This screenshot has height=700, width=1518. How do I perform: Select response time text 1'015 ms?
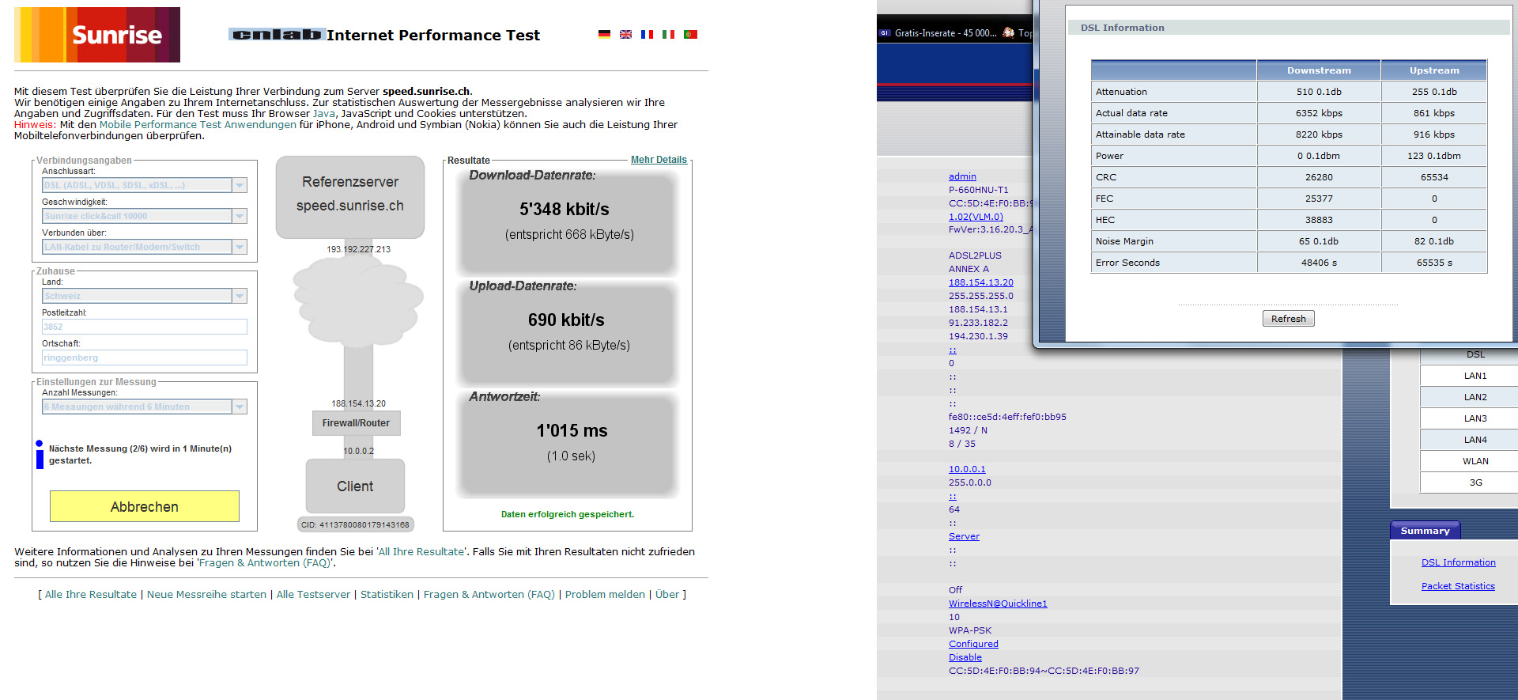point(572,431)
